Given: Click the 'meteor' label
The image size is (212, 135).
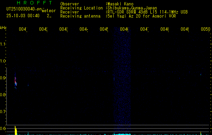Looking at the screenshot, I should (x=49, y=11).
